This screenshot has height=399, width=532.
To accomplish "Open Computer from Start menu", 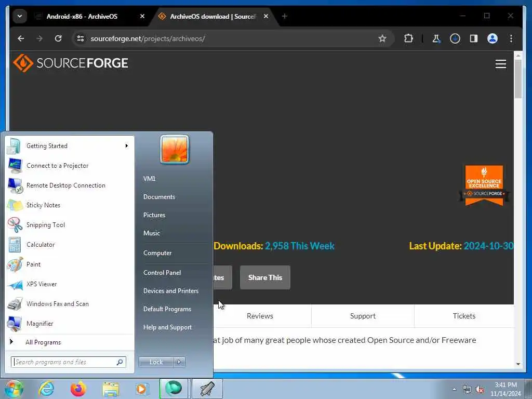I will coord(157,253).
